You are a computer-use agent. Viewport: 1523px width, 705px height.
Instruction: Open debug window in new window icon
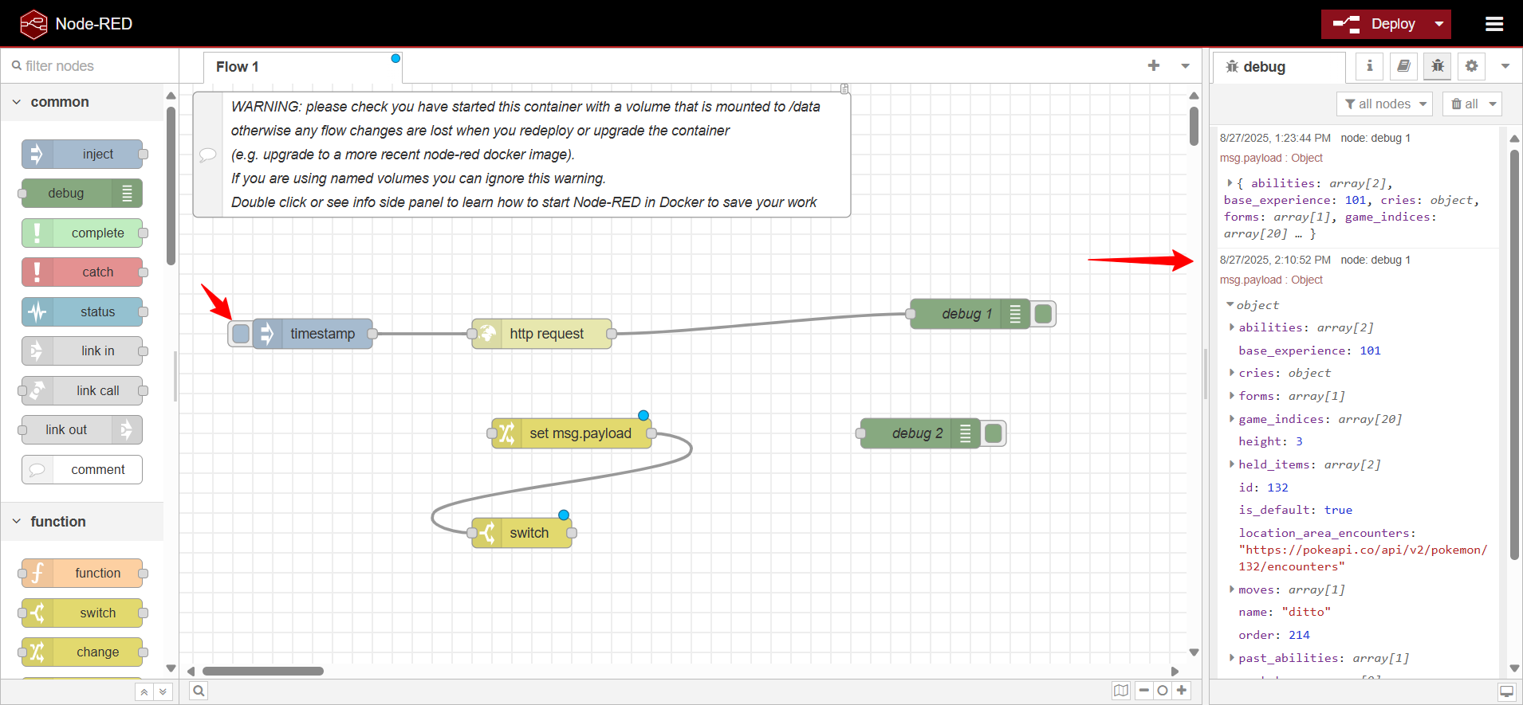click(x=1506, y=691)
